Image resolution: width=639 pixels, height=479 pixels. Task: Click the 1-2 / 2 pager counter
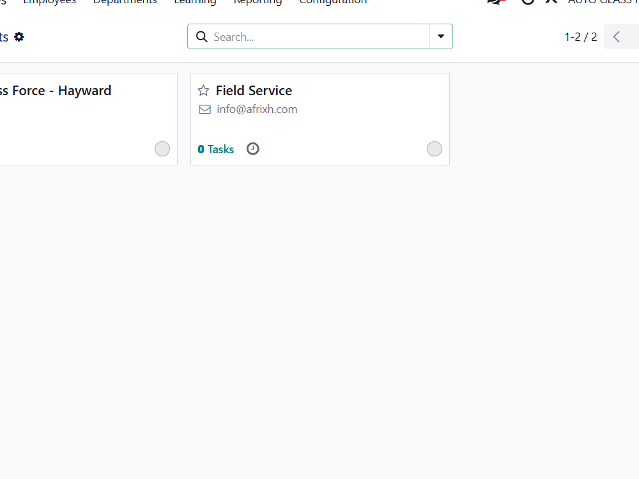[x=581, y=37]
